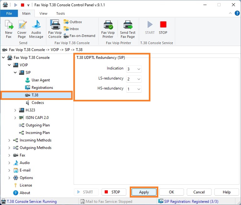This screenshot has height=205, width=241.
Task: Switch to the View tab
Action: (x=43, y=13)
